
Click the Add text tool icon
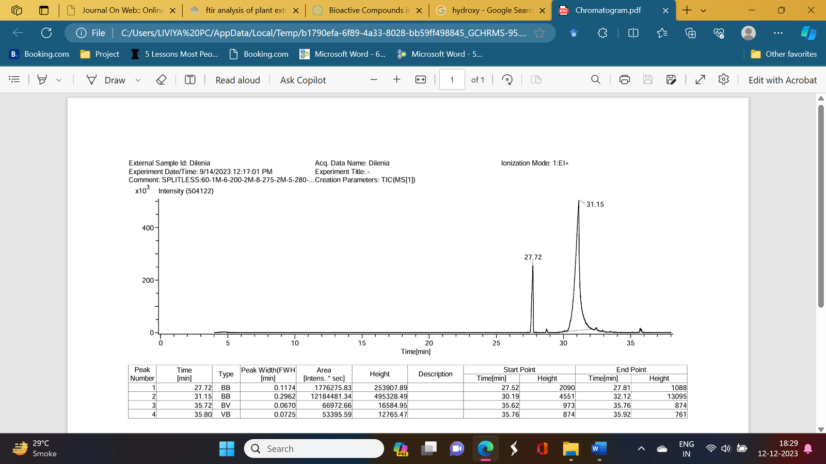190,79
